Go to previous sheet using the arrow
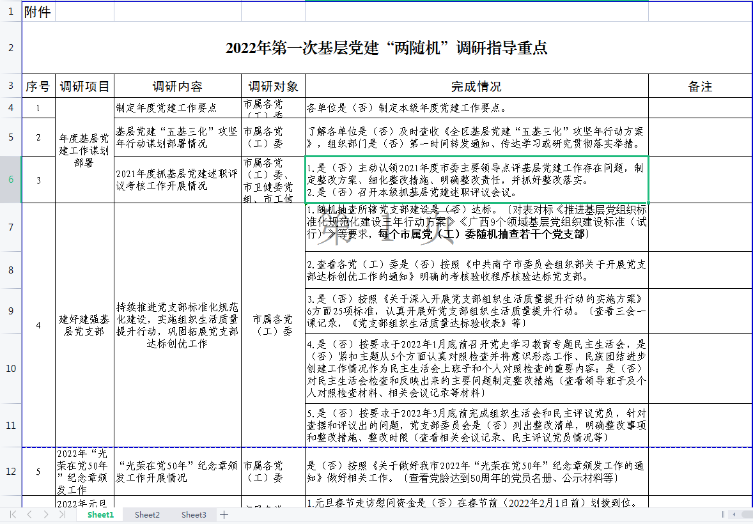The width and height of the screenshot is (753, 524). (x=29, y=514)
